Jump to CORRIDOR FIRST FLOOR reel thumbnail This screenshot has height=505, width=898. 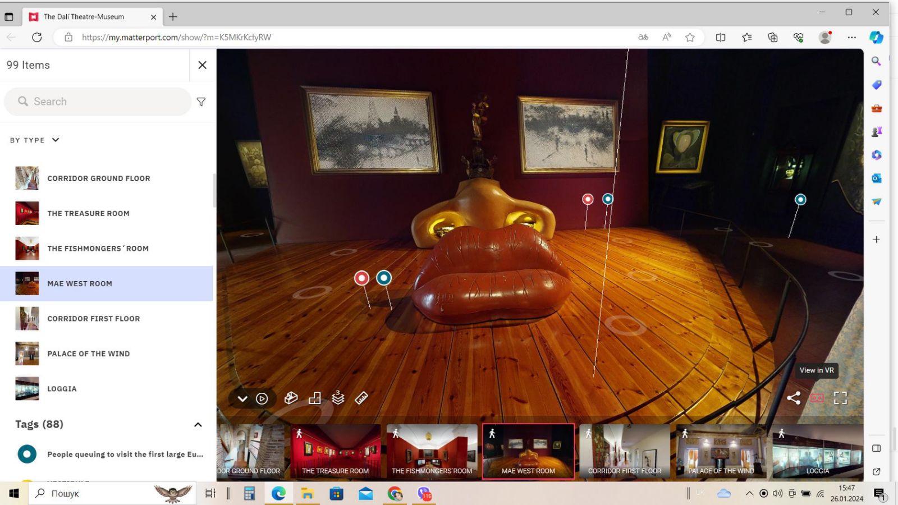(x=625, y=451)
